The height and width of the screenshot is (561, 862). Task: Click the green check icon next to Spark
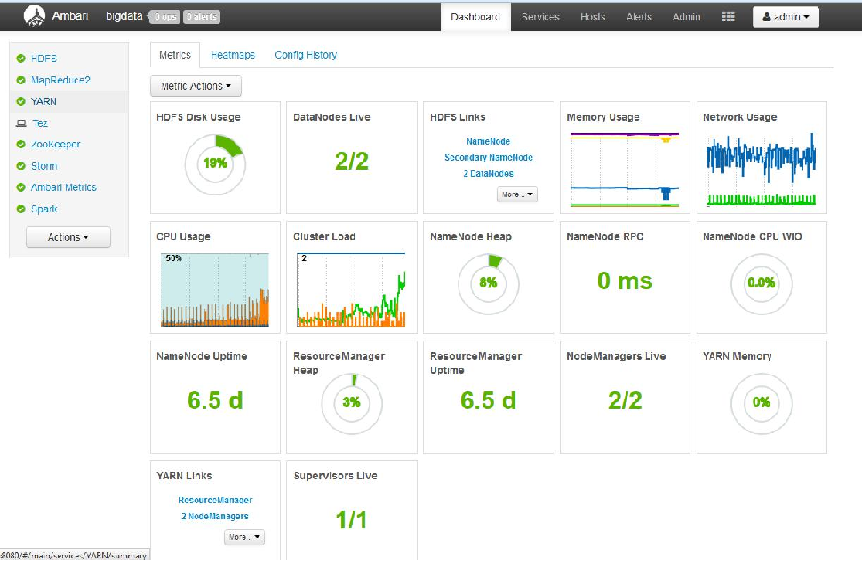[21, 209]
